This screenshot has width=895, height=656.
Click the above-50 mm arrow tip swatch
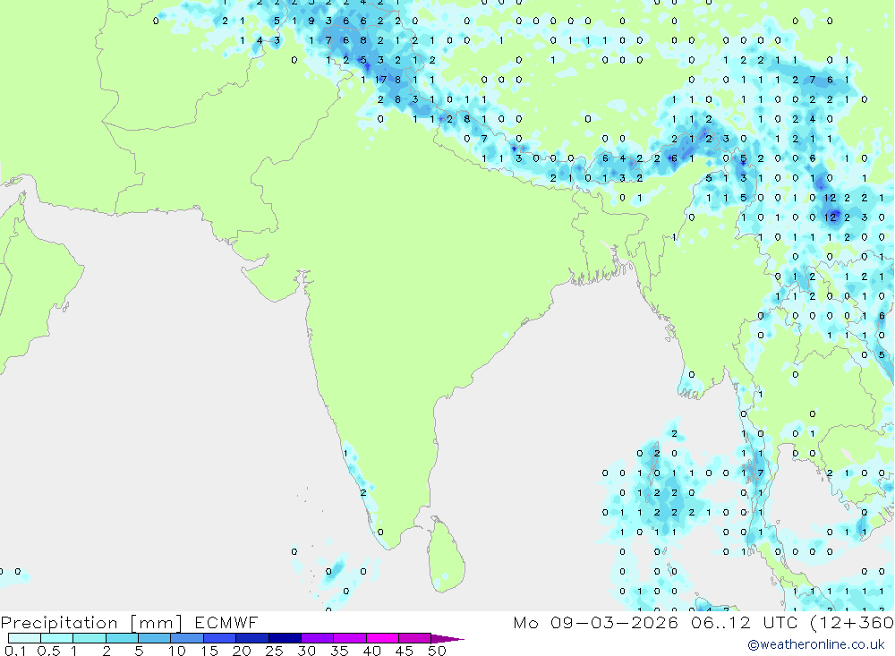coord(447,638)
